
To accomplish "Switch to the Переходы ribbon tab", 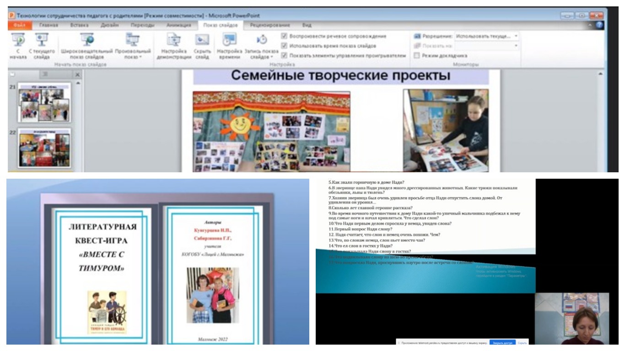I will tap(142, 25).
